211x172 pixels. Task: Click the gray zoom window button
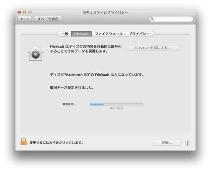point(30,12)
